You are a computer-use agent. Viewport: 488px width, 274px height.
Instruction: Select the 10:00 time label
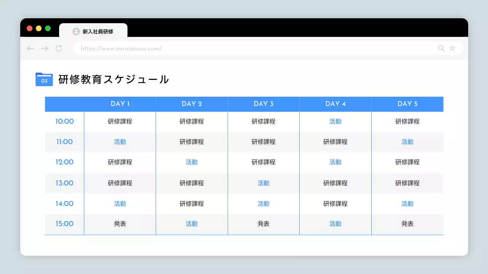click(64, 121)
